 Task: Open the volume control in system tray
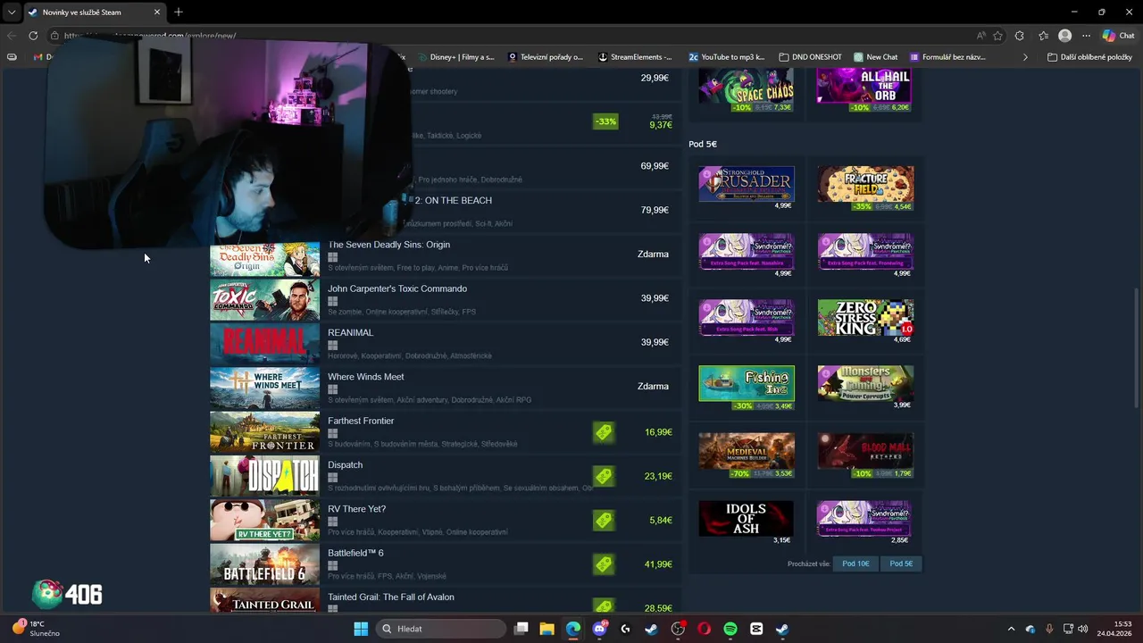1082,629
